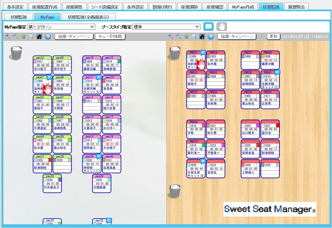Select the zoom in magnifier icon on left panel
Screen dimensions: 332x228
(7, 37)
